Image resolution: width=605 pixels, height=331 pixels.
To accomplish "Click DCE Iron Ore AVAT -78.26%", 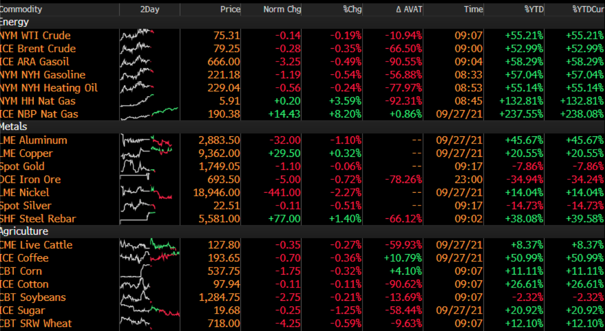I will [x=404, y=179].
